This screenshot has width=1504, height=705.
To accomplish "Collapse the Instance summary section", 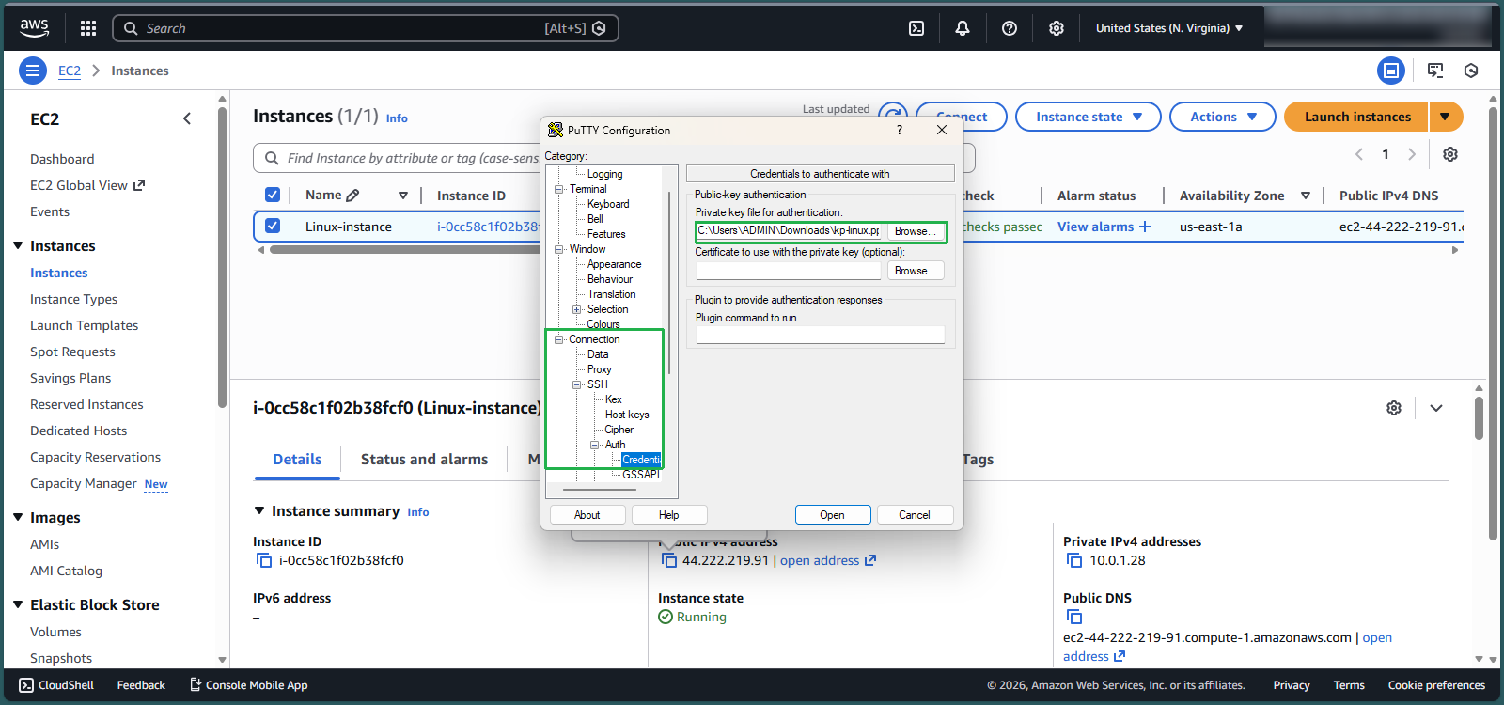I will click(x=260, y=510).
